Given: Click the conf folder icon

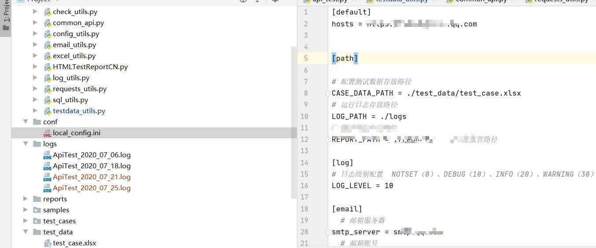Looking at the screenshot, I should [37, 122].
